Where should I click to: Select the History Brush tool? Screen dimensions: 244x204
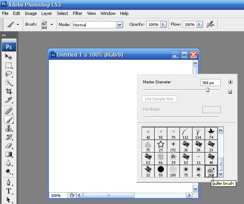point(9,137)
